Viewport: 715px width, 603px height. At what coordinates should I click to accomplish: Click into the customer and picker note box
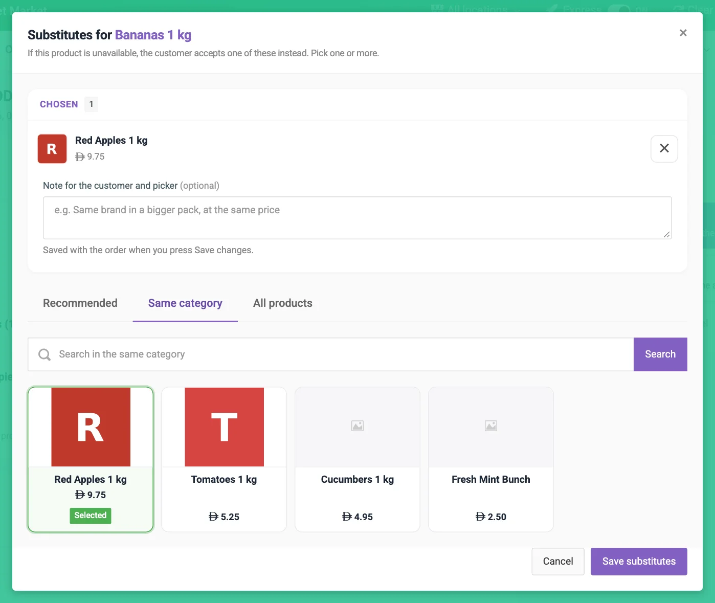(x=357, y=218)
